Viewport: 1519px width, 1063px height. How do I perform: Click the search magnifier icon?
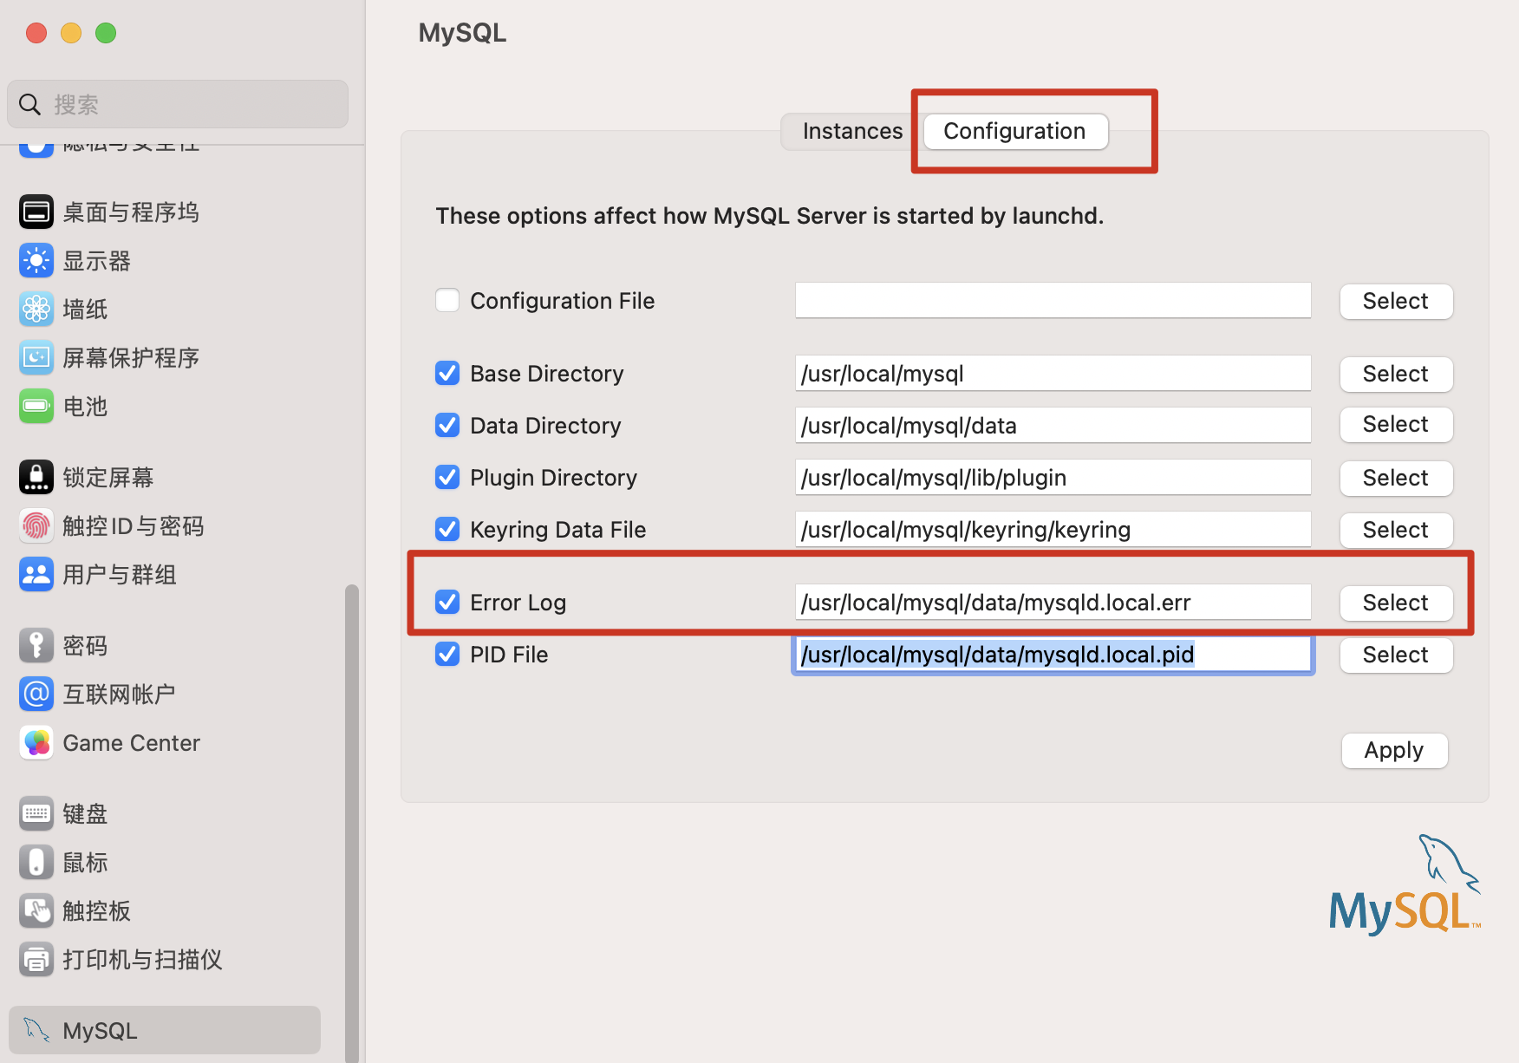click(29, 105)
